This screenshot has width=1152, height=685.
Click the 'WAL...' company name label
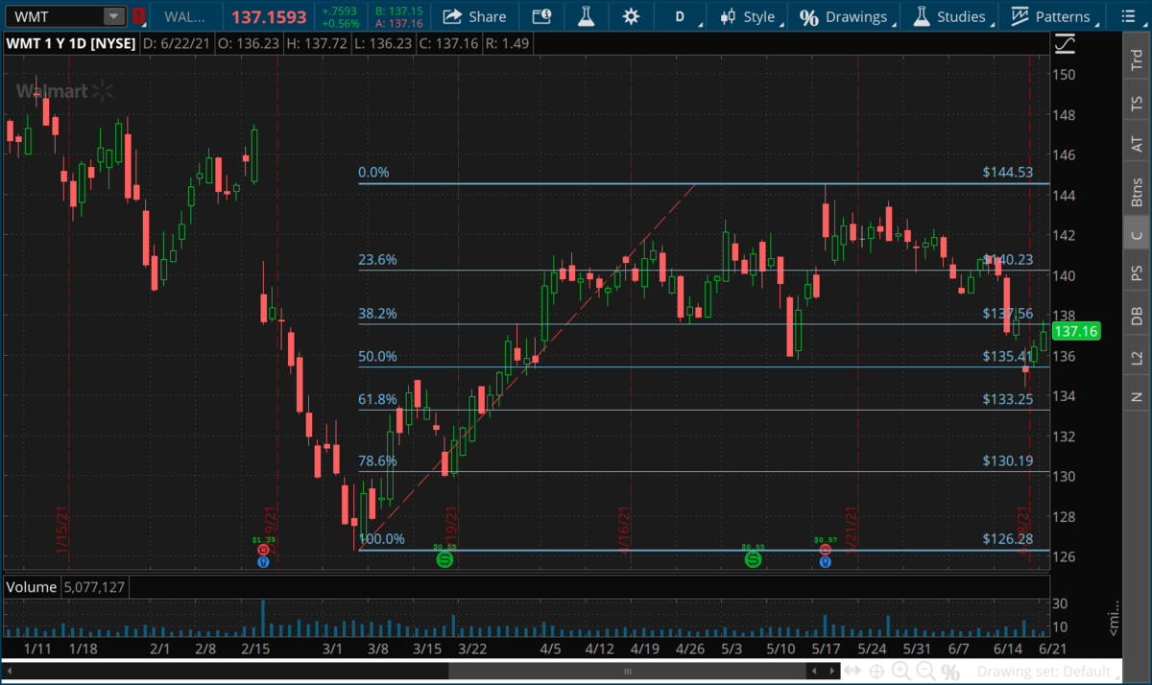[182, 17]
